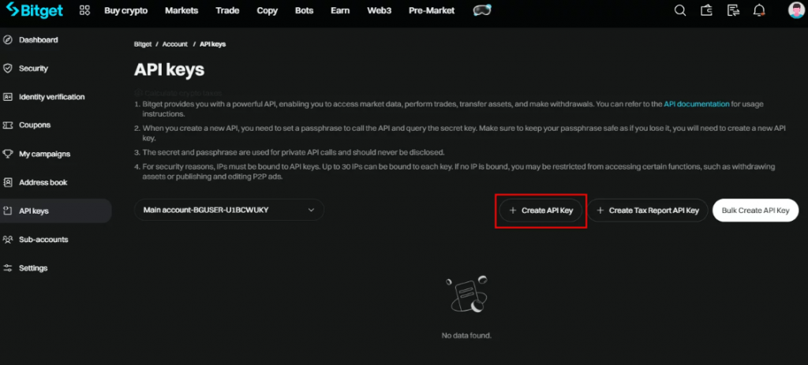Click the Bitget logo
This screenshot has height=365, width=808.
tap(33, 11)
